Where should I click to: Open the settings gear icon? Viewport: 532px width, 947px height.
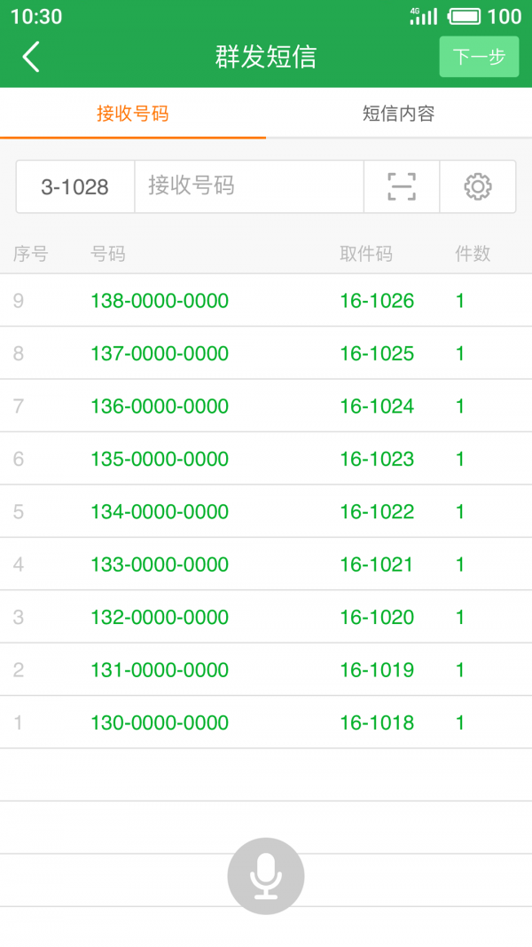click(477, 186)
